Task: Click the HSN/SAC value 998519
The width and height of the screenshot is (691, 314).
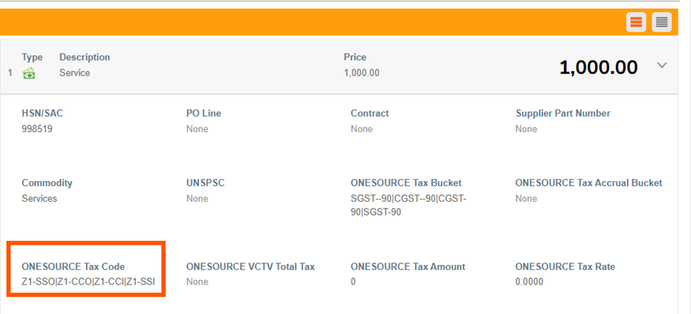Action: 37,129
